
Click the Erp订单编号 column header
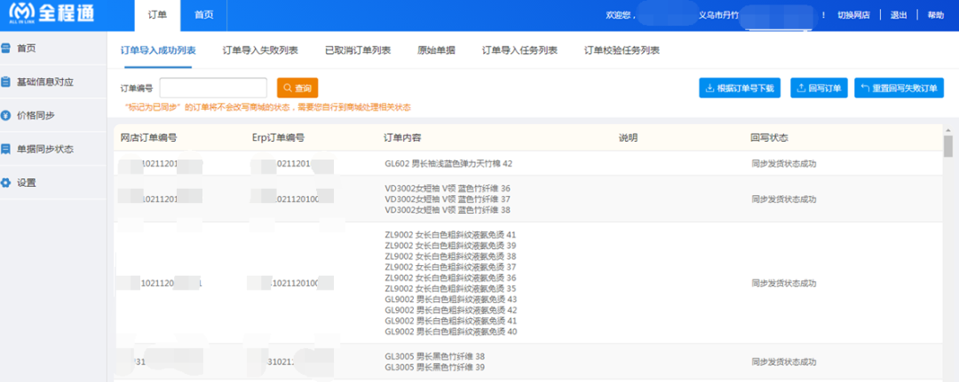[278, 138]
